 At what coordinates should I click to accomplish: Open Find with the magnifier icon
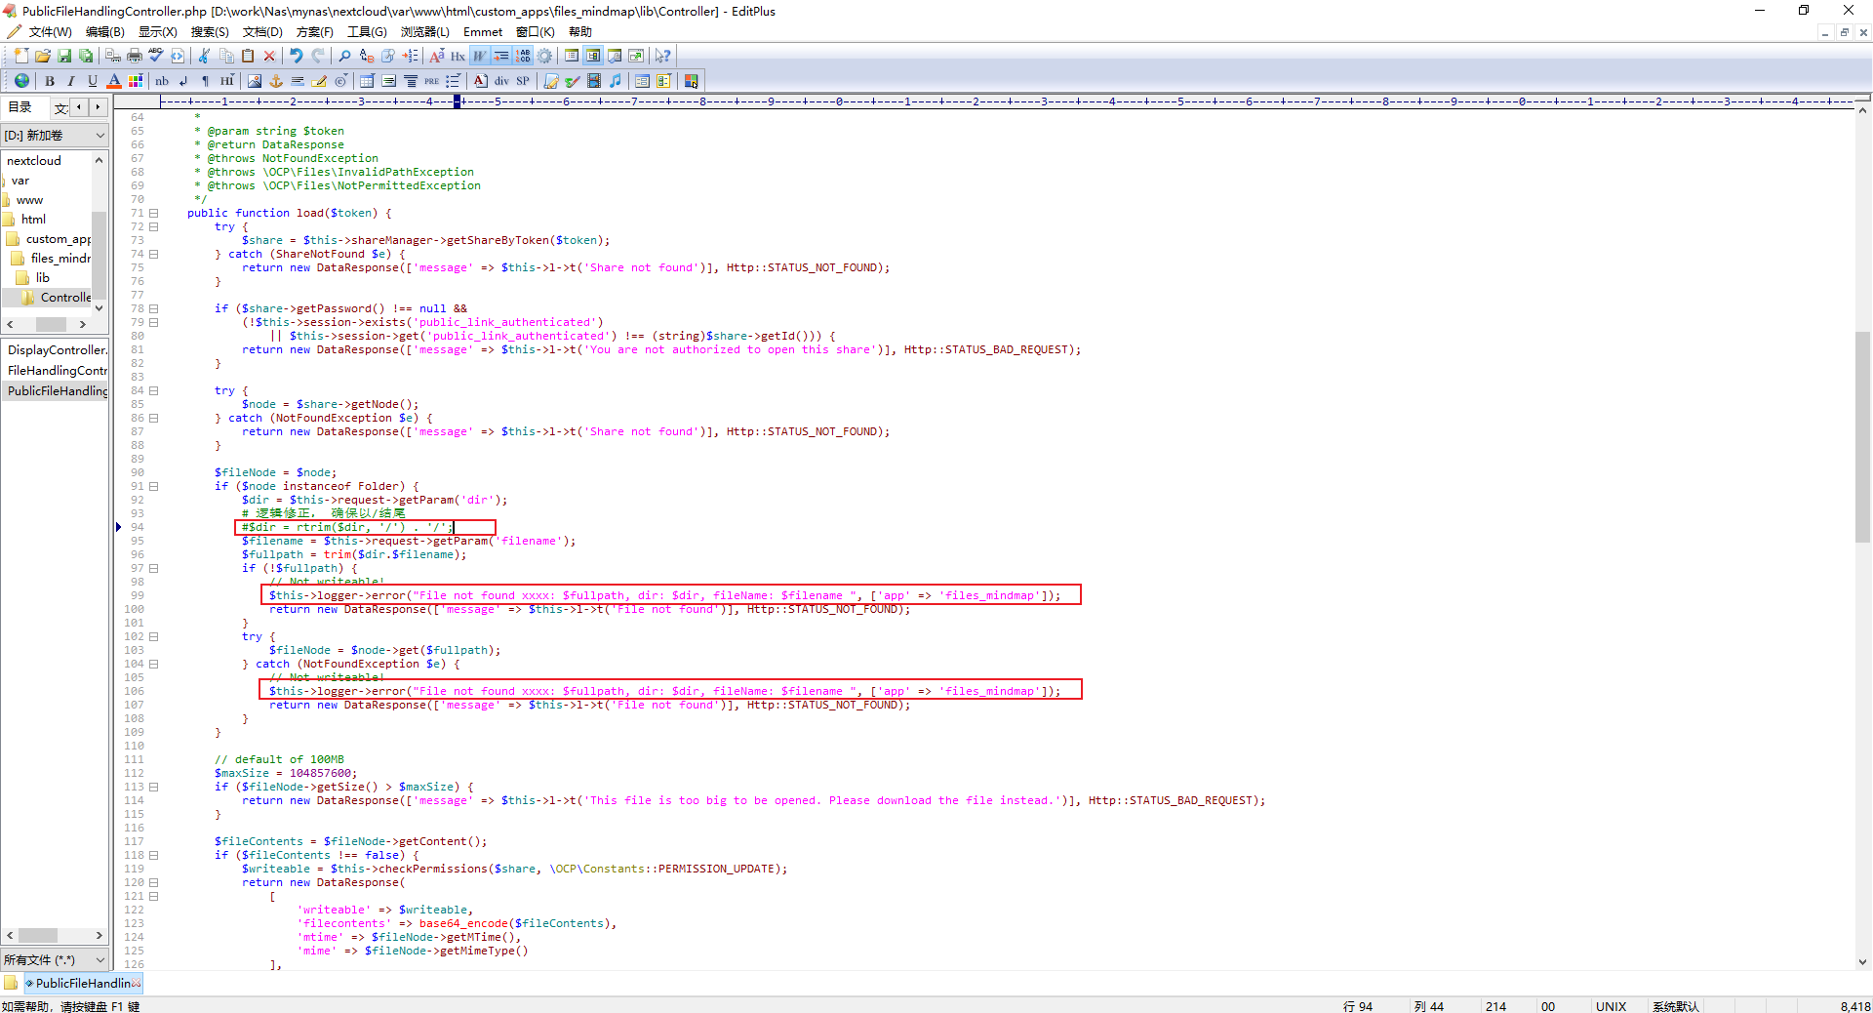coord(344,56)
